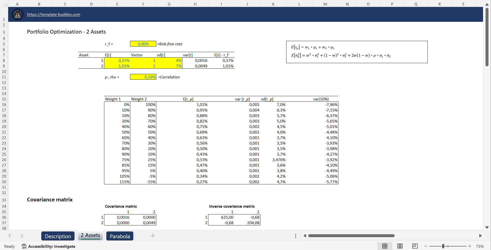Select inverse covariance value 204,08

(247, 223)
